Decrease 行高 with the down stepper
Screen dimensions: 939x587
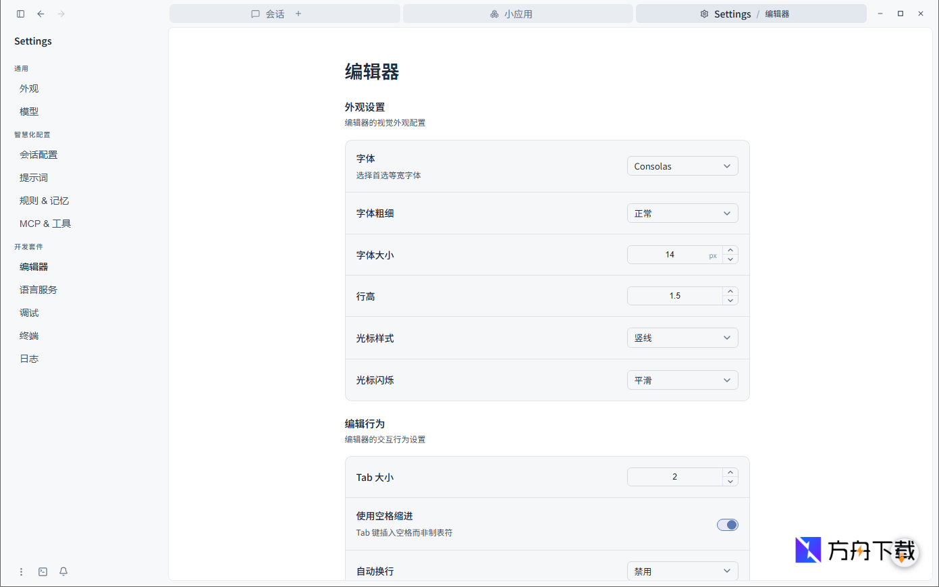(730, 299)
